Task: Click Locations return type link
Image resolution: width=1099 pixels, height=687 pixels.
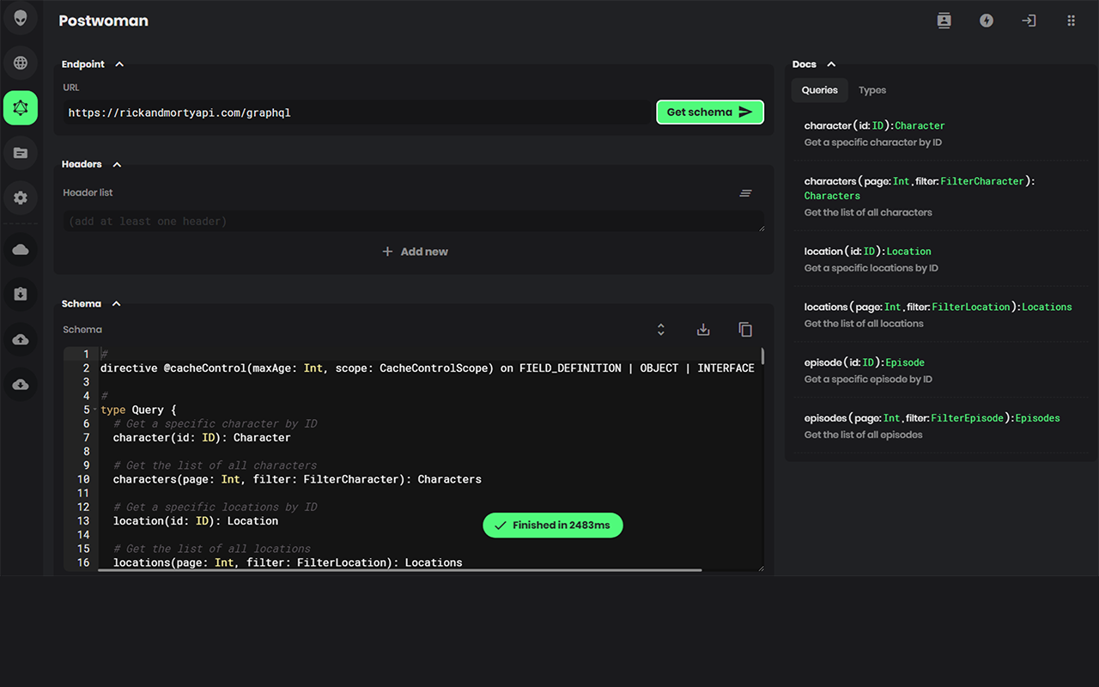Action: [1047, 307]
